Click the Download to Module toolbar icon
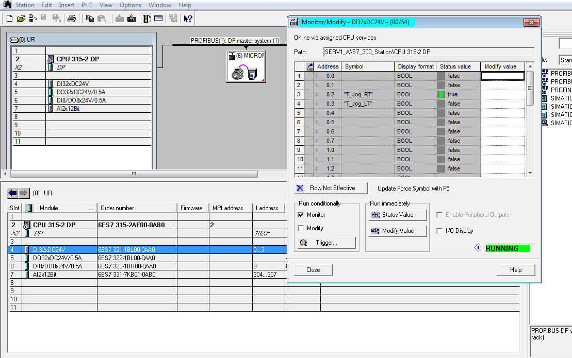Screen dimensions: 572x358 point(119,18)
